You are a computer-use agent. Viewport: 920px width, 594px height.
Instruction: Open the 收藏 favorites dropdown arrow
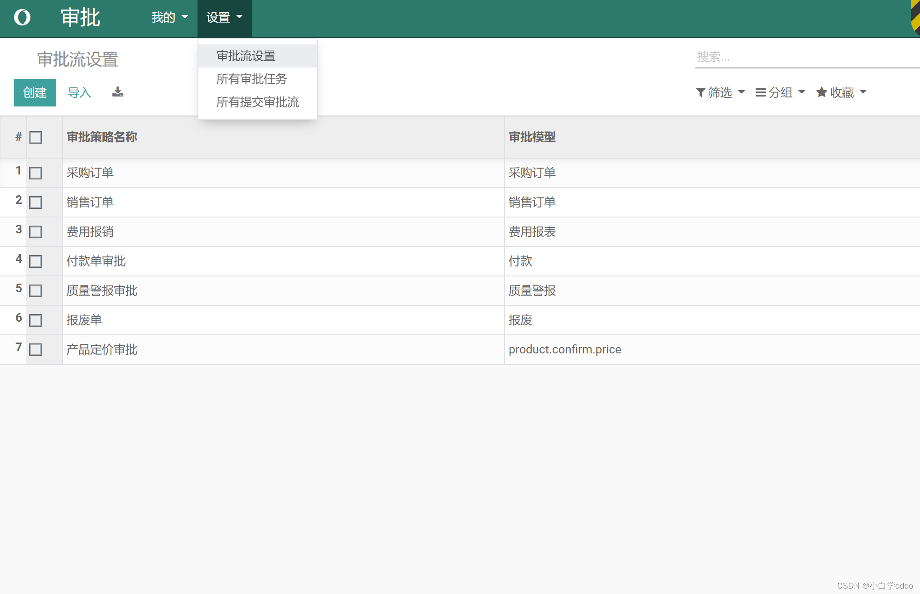tap(863, 92)
